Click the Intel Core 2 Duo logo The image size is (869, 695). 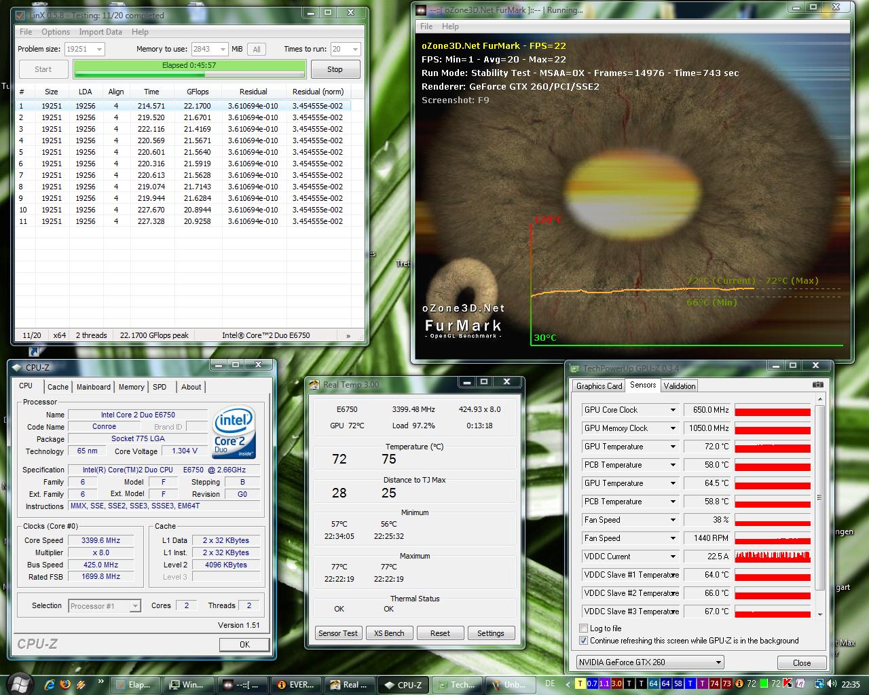pos(234,432)
